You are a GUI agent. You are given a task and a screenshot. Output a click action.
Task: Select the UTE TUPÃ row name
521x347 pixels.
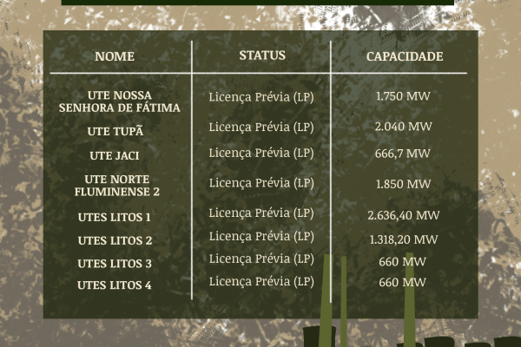pyautogui.click(x=115, y=131)
